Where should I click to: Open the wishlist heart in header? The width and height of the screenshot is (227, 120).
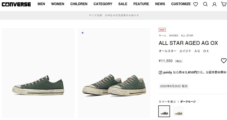pyautogui.click(x=196, y=4)
